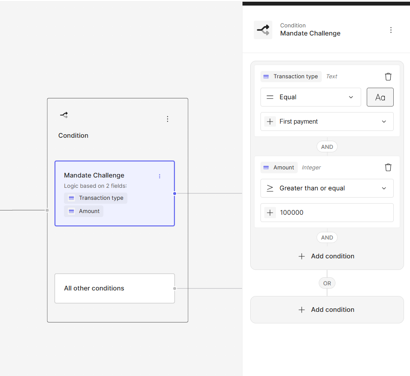Click the AND operator between conditions
Image resolution: width=410 pixels, height=376 pixels.
pos(327,147)
